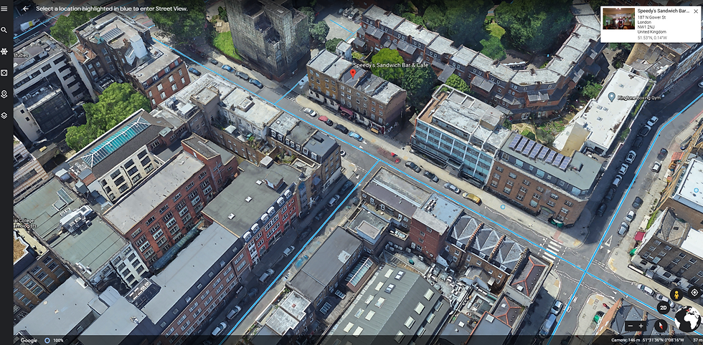Reset north using the compass

[661, 325]
